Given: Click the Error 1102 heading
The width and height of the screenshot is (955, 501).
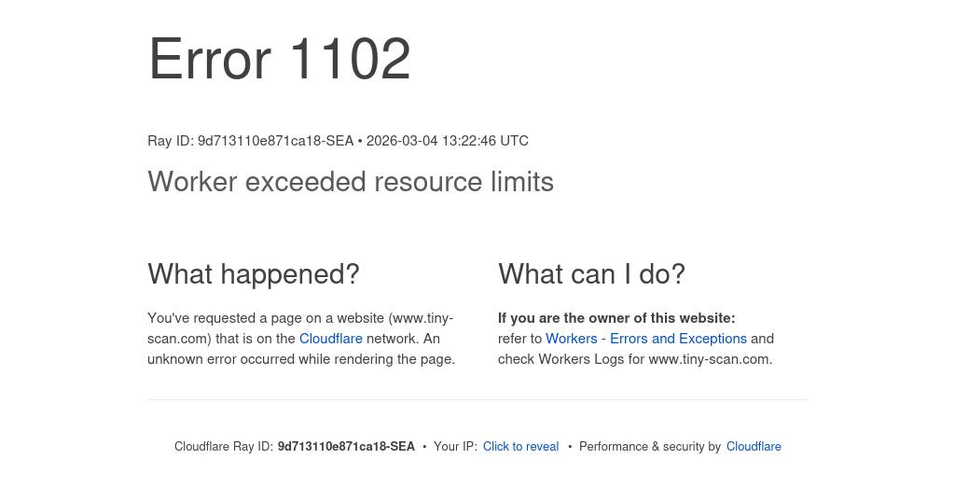Looking at the screenshot, I should coord(280,60).
